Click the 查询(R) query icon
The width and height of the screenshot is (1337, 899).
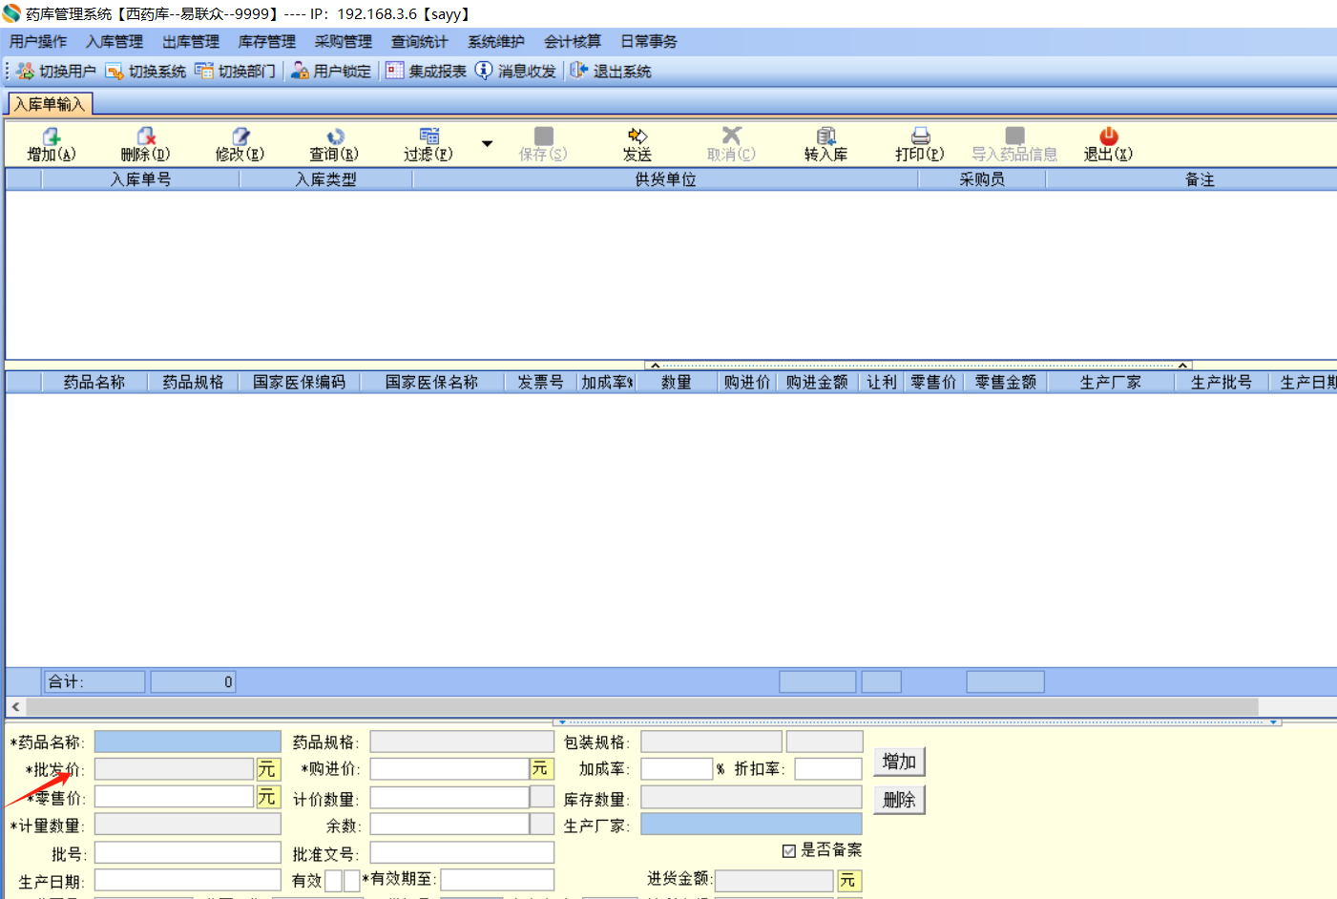click(335, 136)
